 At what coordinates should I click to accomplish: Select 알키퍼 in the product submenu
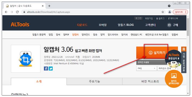[x=124, y=35]
